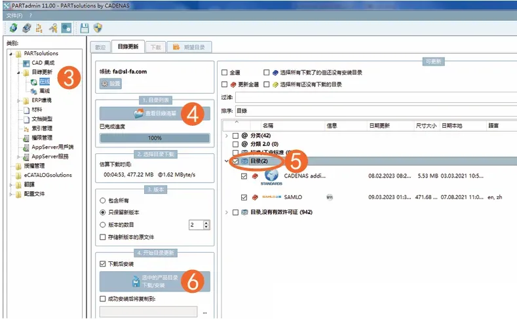517x319 pixels.
Task: Click the 索引管理 tree icon
Action: point(26,128)
